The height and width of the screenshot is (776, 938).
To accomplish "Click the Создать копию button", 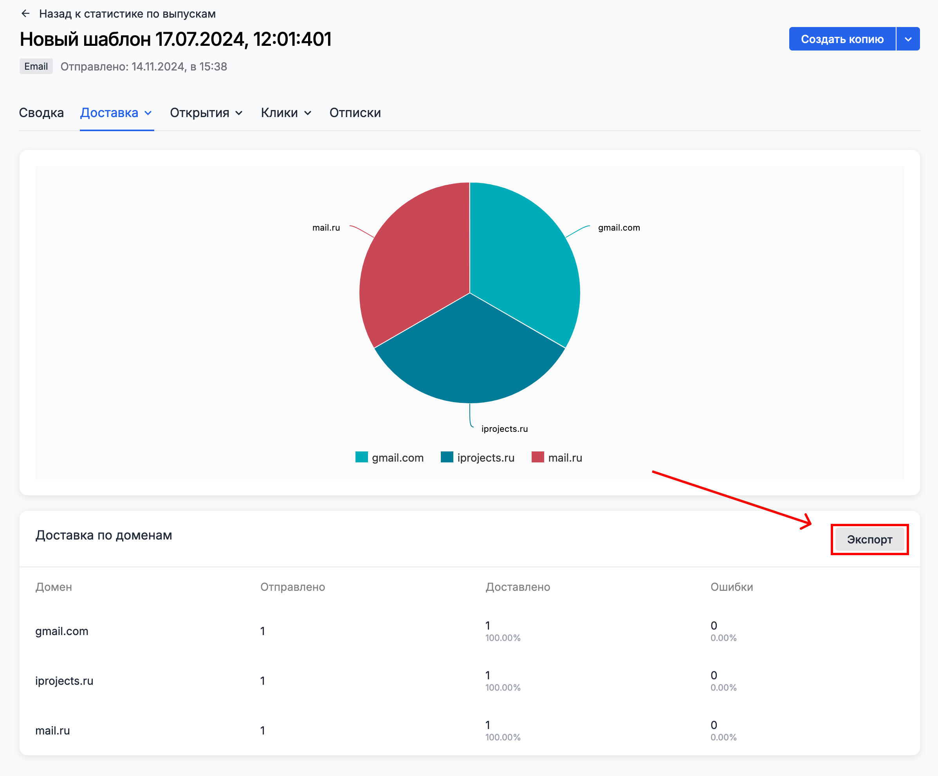I will tap(842, 39).
